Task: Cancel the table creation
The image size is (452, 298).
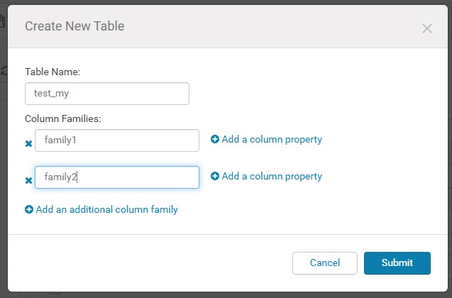Action: pos(325,263)
